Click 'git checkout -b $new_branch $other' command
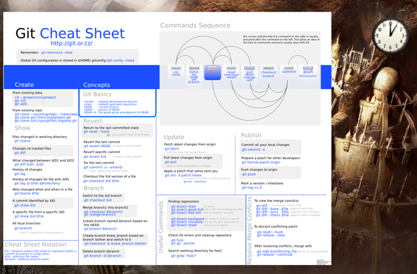Image resolution: width=417 pixels, height=274 pixels. click(115, 243)
